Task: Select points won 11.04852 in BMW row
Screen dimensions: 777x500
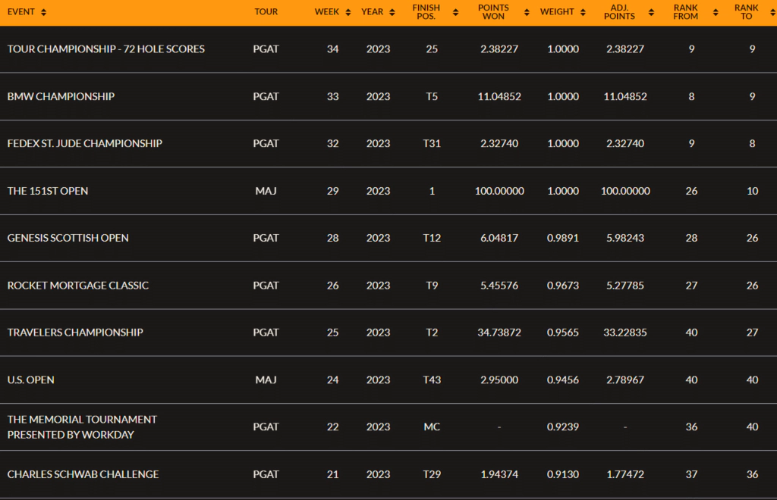Action: (x=499, y=96)
